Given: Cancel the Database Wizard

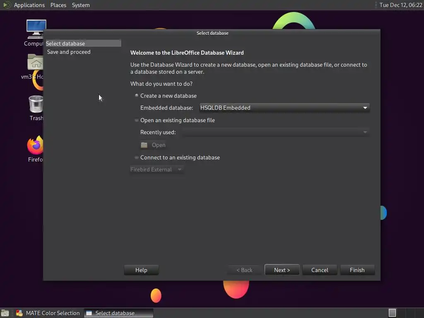Looking at the screenshot, I should (x=320, y=270).
